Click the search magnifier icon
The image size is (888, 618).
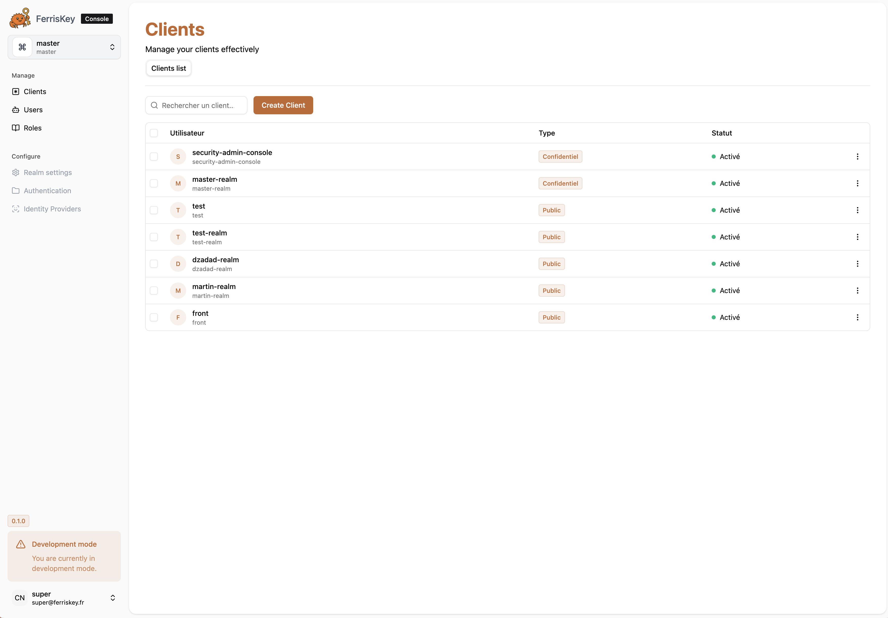pos(154,105)
